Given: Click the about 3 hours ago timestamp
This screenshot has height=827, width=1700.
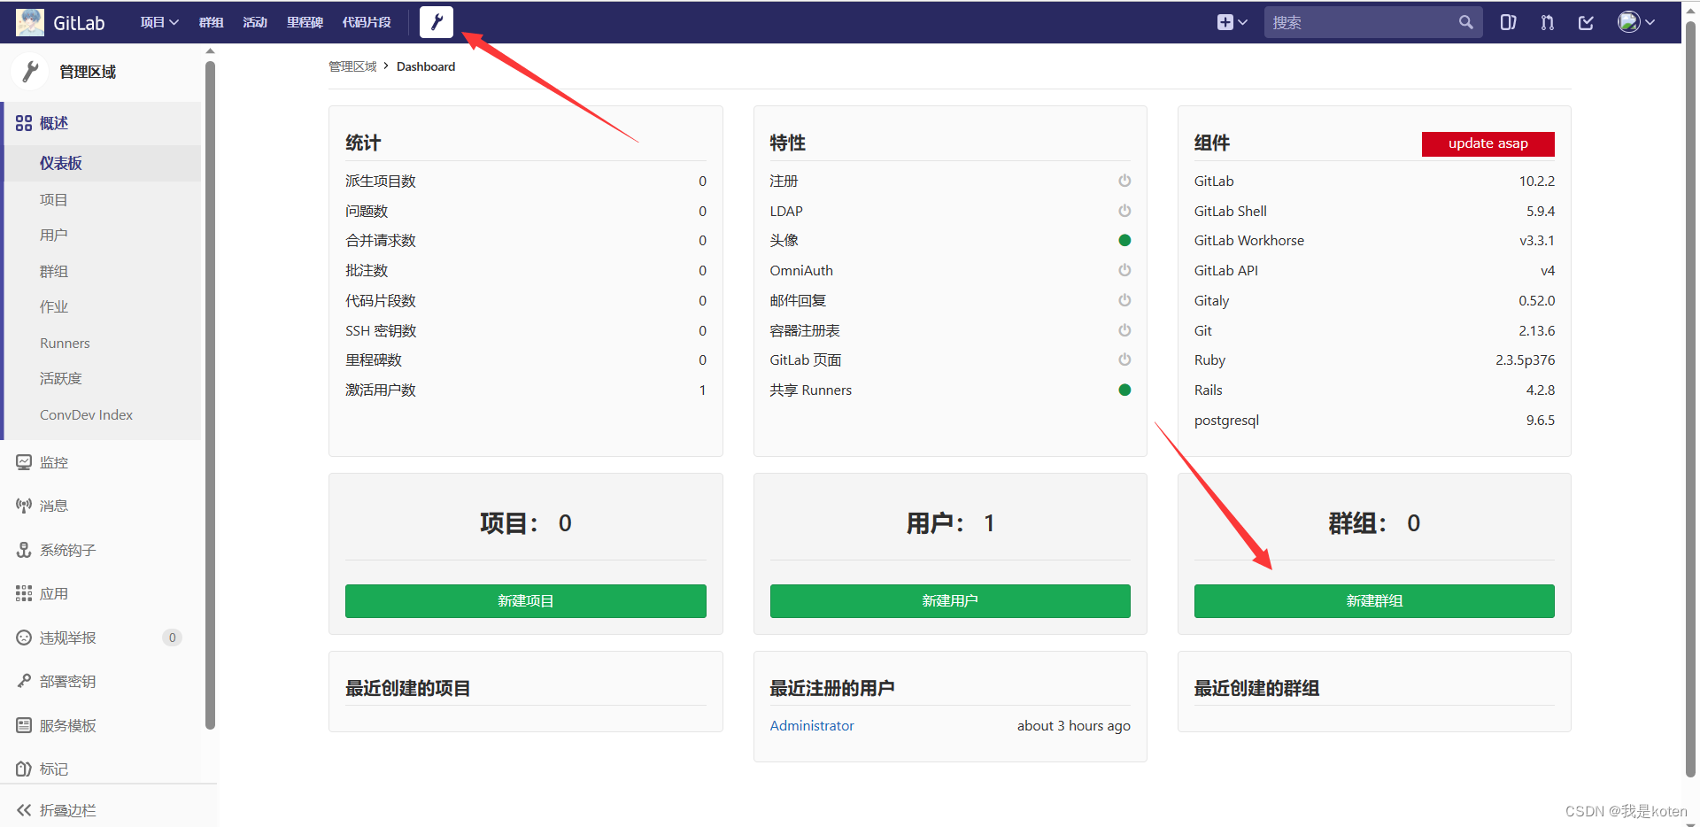Looking at the screenshot, I should (x=1074, y=725).
